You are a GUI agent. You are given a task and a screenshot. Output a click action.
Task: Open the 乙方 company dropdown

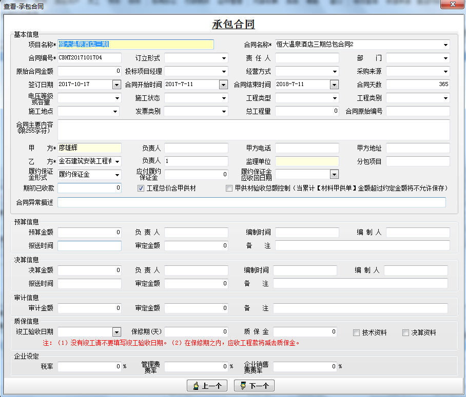click(x=116, y=161)
